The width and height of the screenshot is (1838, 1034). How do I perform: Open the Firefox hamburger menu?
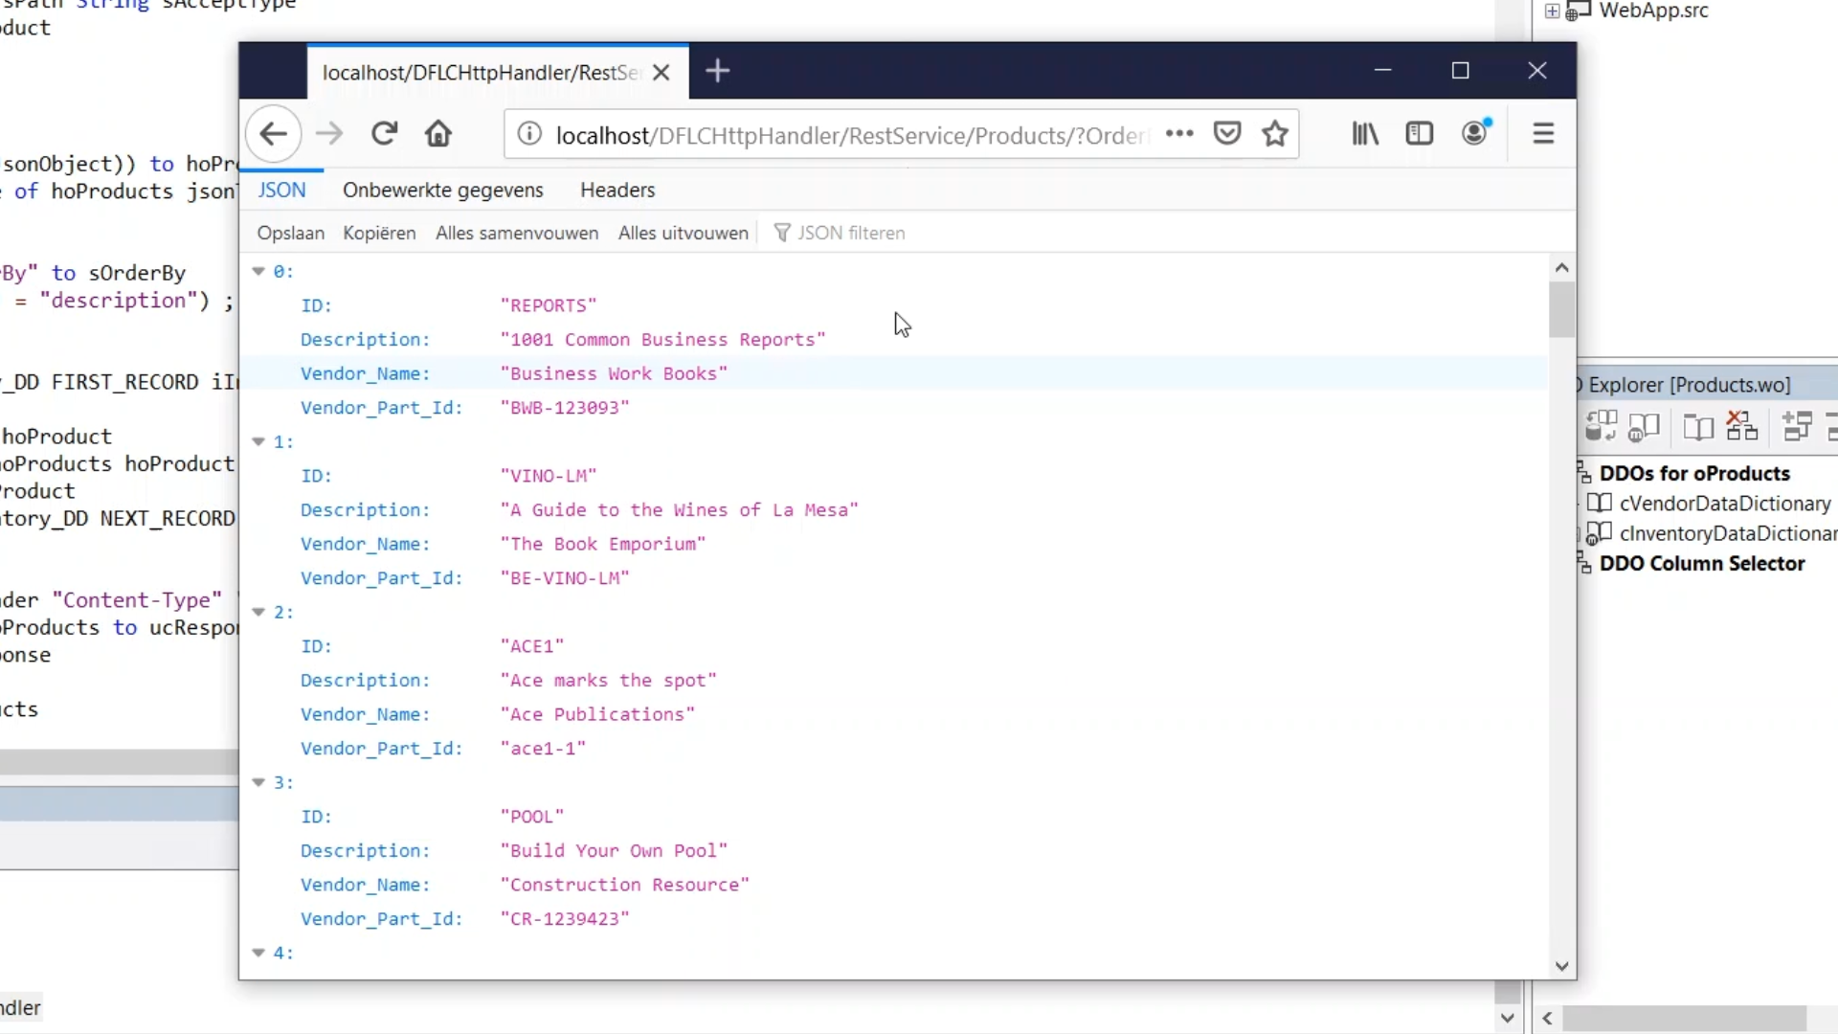tap(1542, 134)
